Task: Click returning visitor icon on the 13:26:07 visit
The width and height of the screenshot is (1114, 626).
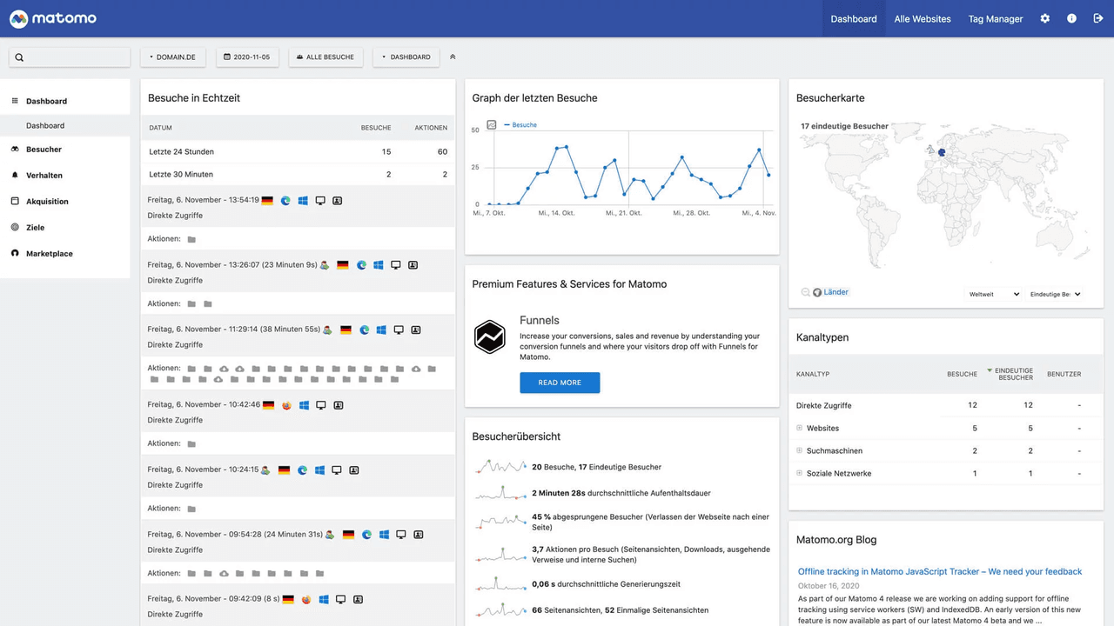Action: click(325, 265)
